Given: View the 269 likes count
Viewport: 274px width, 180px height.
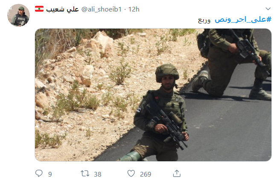Looking at the screenshot, I should [146, 174].
